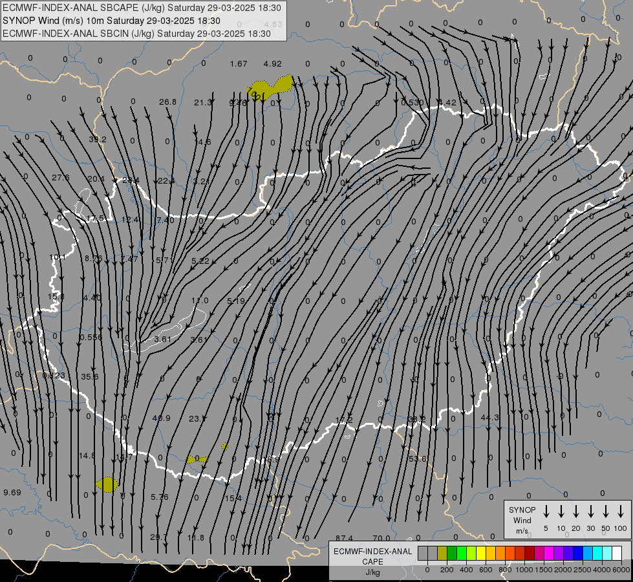
Task: Select the yellow CAPE legend swatch
Action: [481, 553]
